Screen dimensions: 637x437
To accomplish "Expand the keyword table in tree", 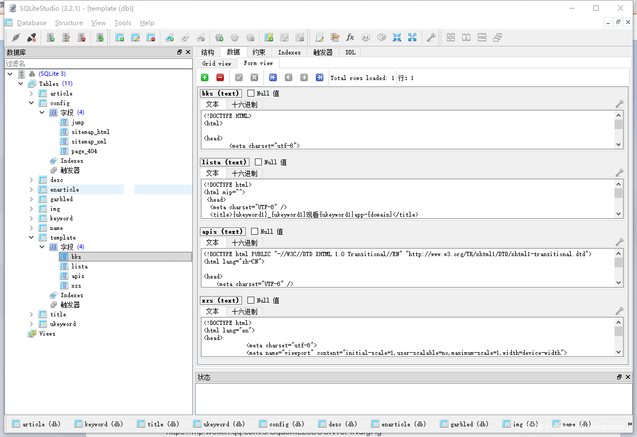I will click(x=32, y=218).
